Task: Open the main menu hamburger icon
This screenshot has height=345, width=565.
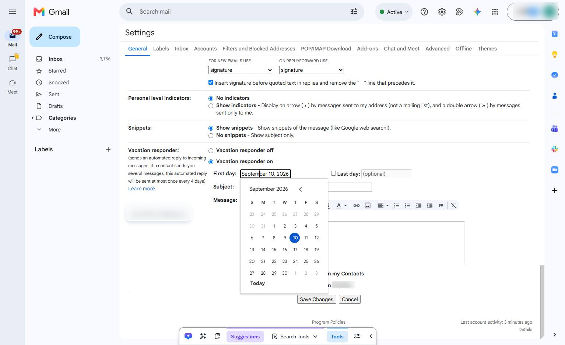Action: [13, 12]
